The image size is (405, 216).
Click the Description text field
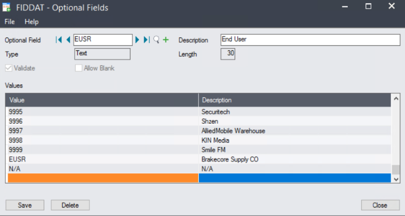[x=309, y=40]
